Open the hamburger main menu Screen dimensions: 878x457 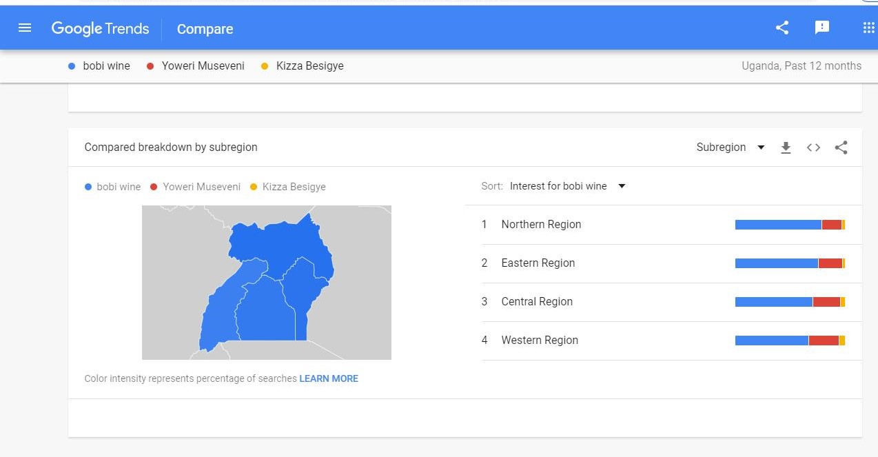[25, 28]
